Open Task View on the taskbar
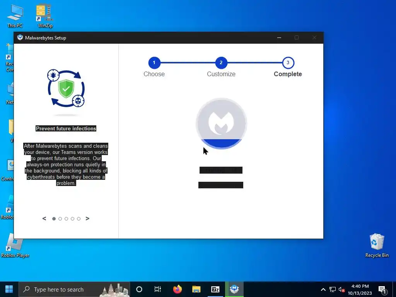Viewport: 396px width, 297px height. coord(158,289)
